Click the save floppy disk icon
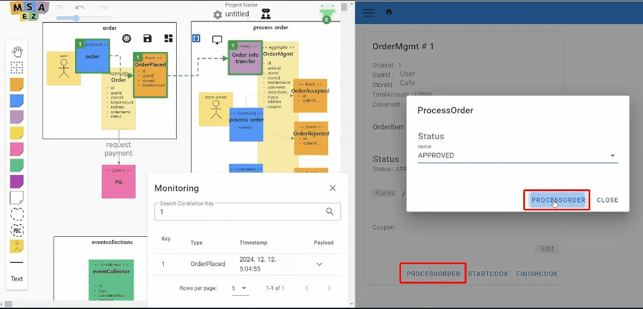Screen dimensions: 643x309 pyautogui.click(x=148, y=39)
